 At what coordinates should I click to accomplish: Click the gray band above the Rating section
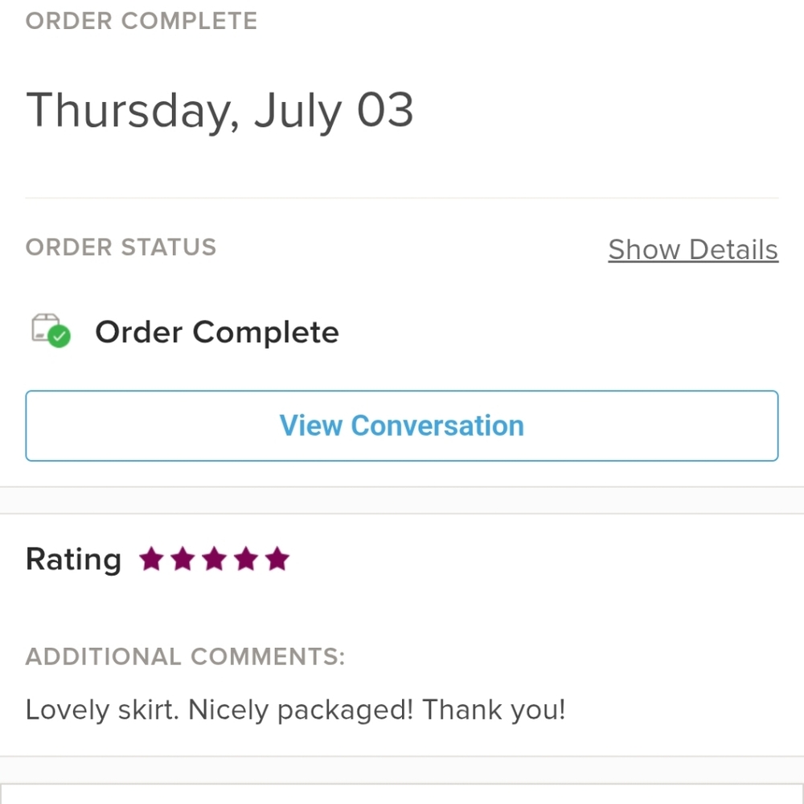click(x=402, y=500)
